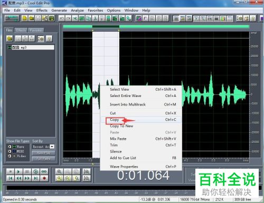Image resolution: width=264 pixels, height=203 pixels.
Task: Click the Auto-Play button
Action: [43, 153]
